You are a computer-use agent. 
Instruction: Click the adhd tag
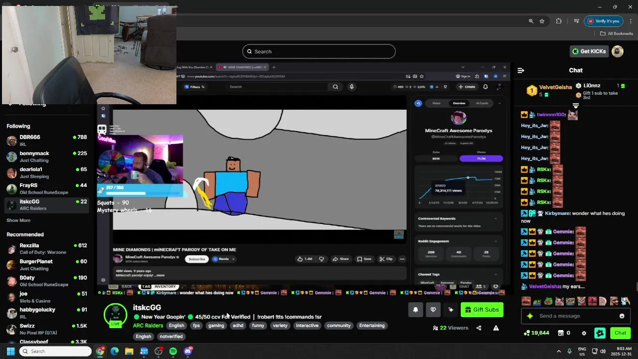[238, 326]
